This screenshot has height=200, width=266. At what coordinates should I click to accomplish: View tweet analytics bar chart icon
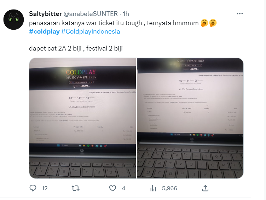coord(153,188)
